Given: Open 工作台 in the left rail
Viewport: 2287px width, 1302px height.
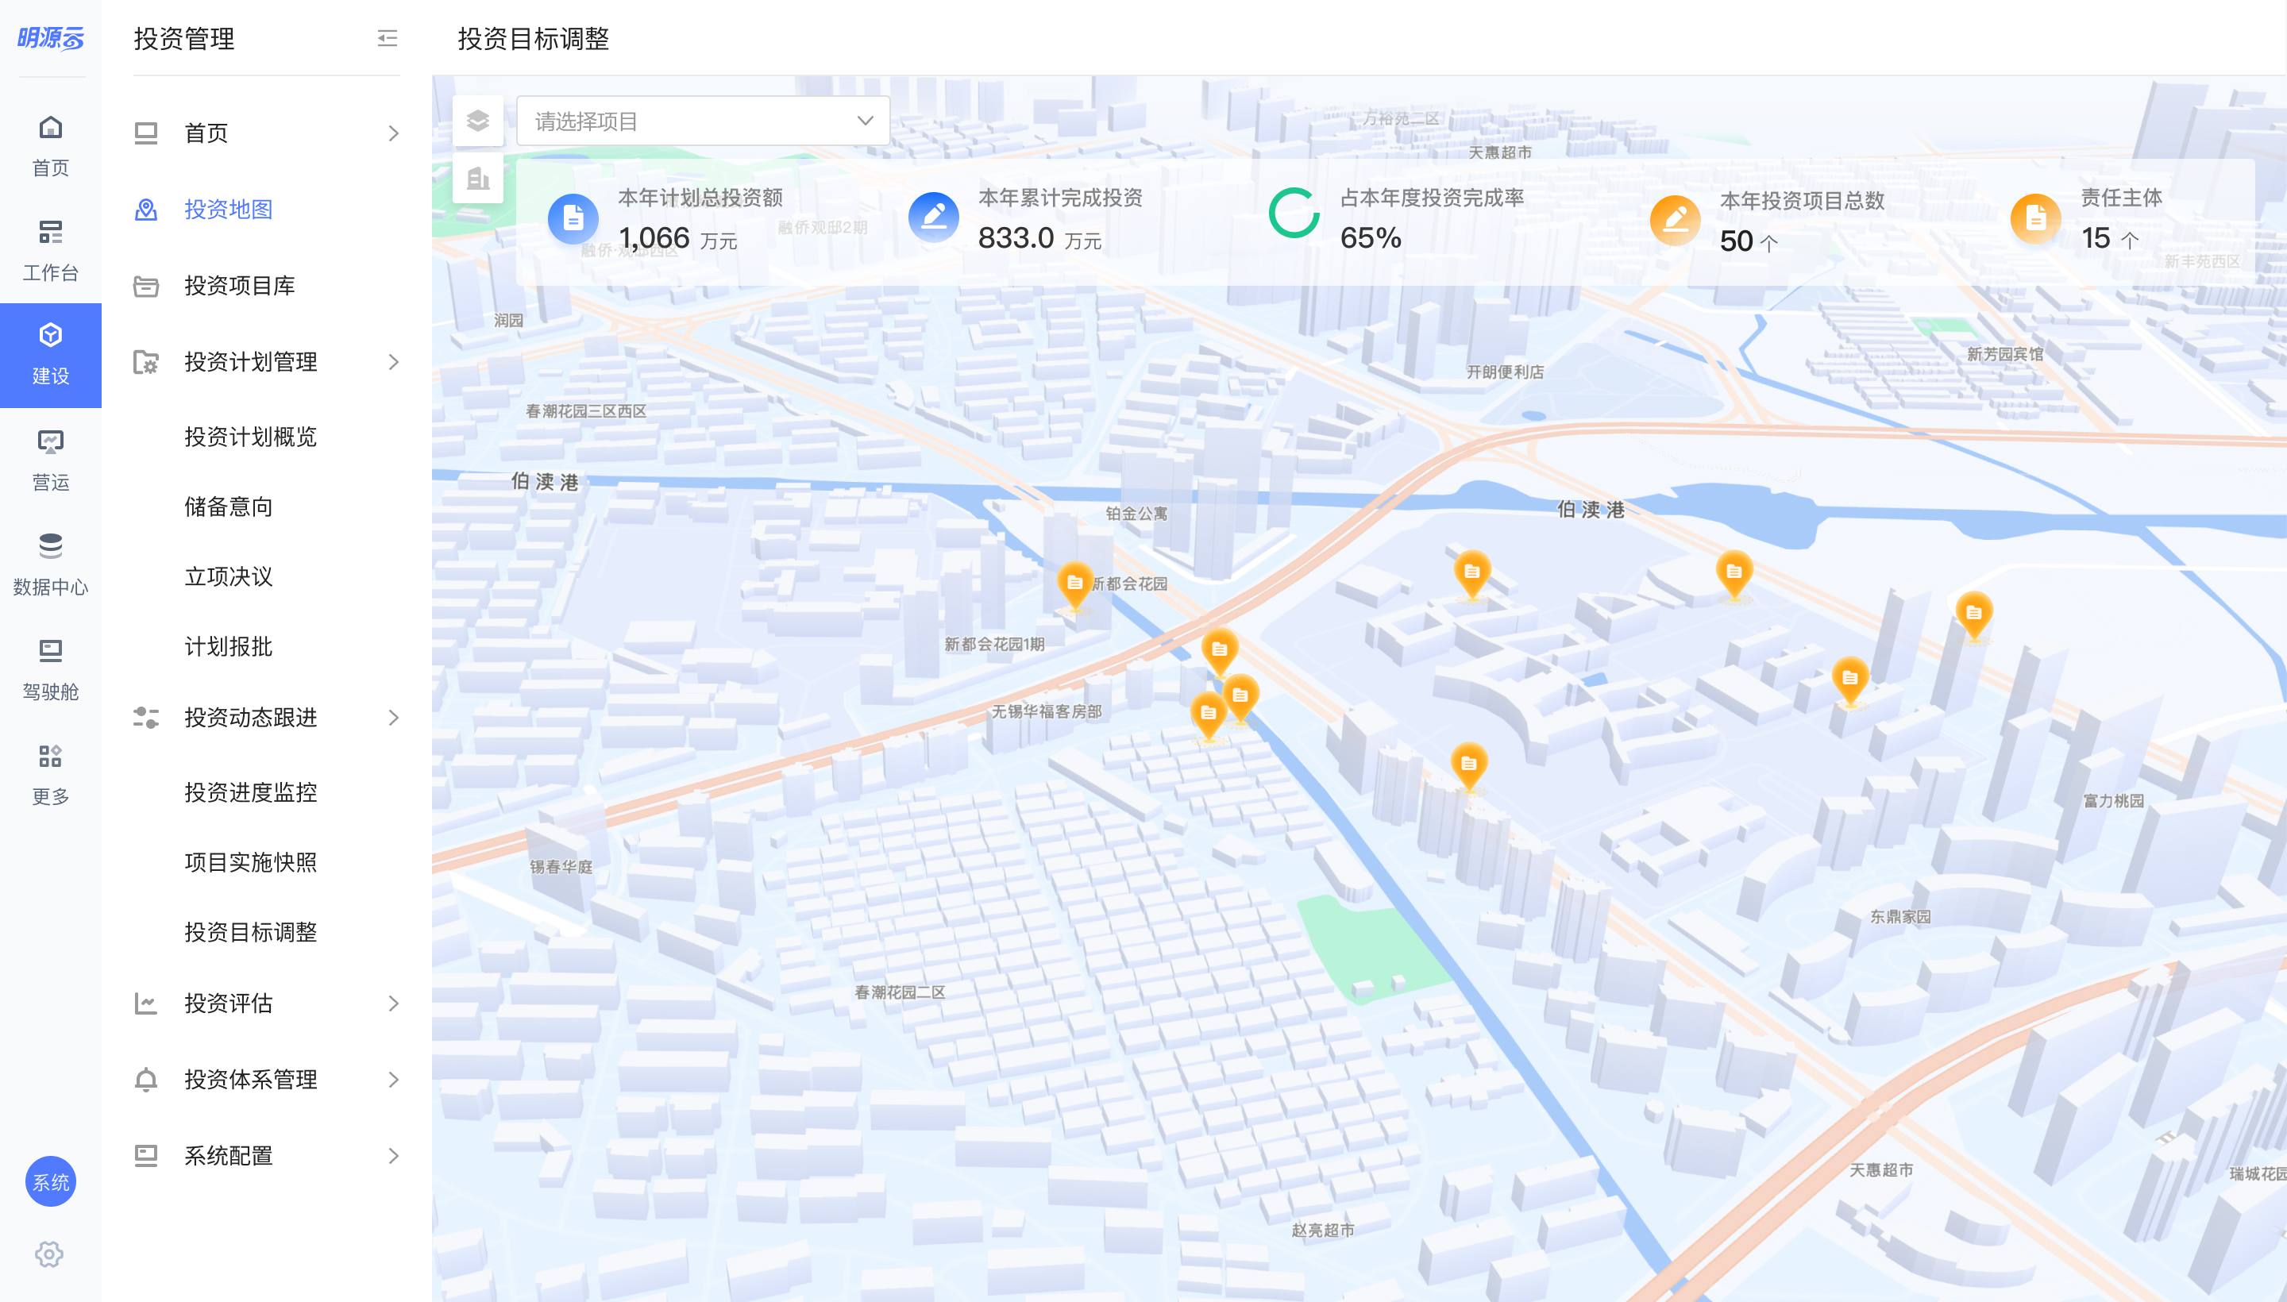Looking at the screenshot, I should [50, 250].
